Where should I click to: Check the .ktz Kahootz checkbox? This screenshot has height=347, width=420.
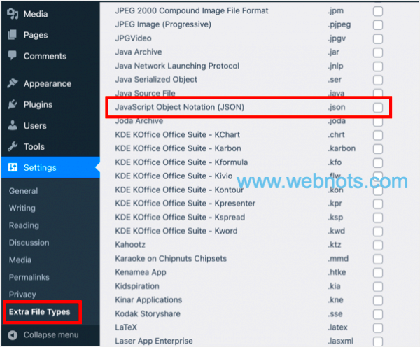pos(378,246)
